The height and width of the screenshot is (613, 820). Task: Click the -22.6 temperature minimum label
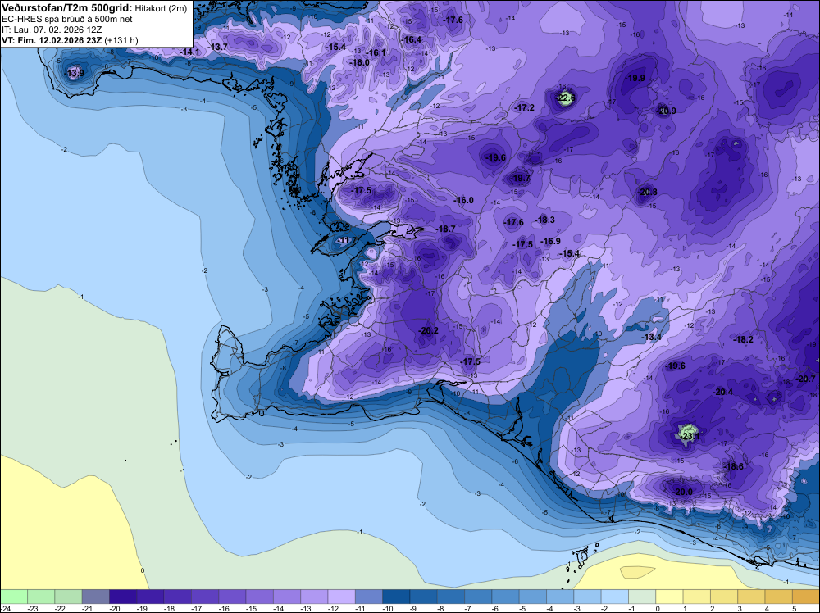point(565,98)
